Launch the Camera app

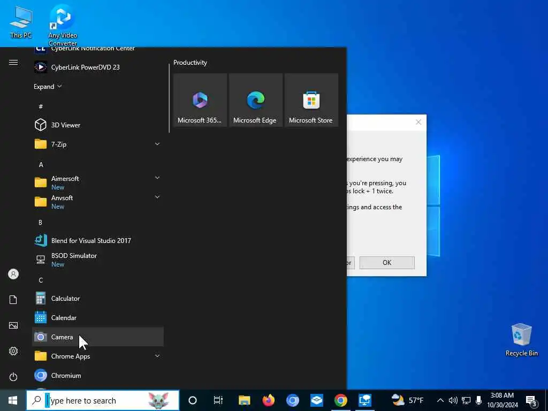coord(97,337)
